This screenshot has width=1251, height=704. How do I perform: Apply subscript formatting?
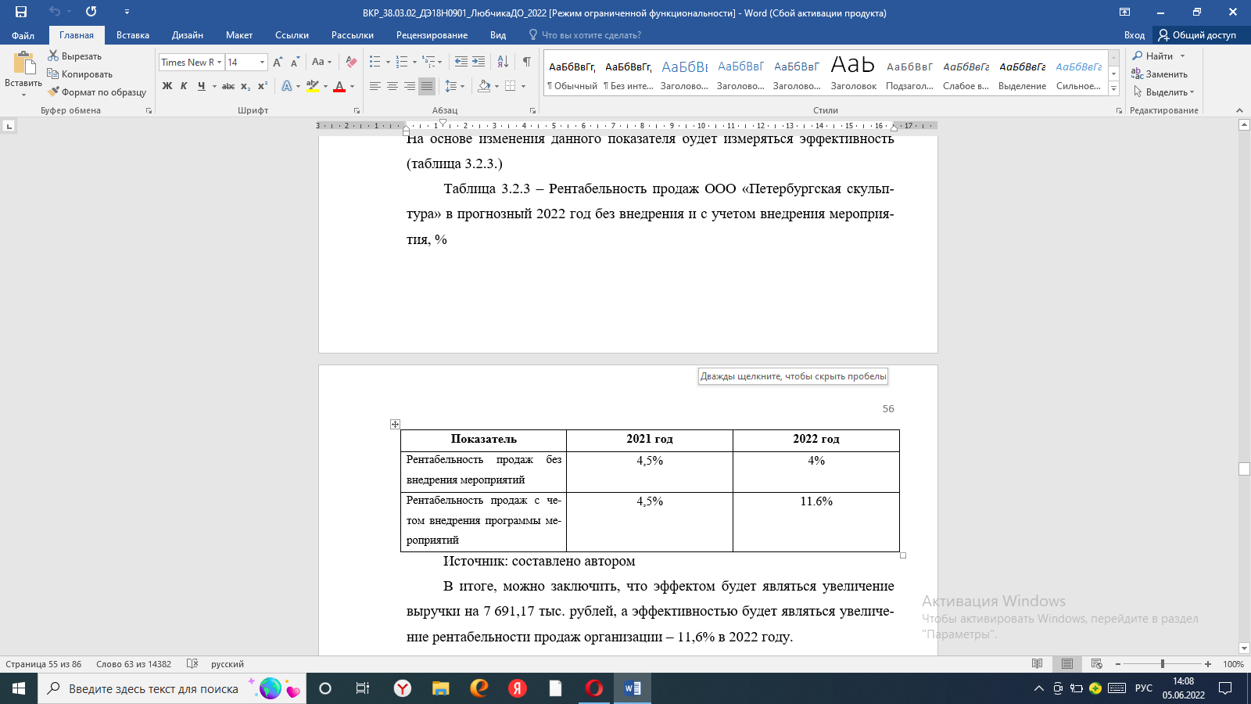coord(246,86)
